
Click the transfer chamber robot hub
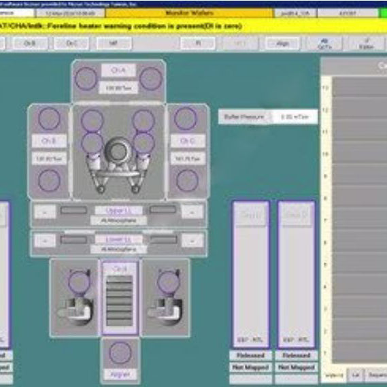tap(118, 150)
